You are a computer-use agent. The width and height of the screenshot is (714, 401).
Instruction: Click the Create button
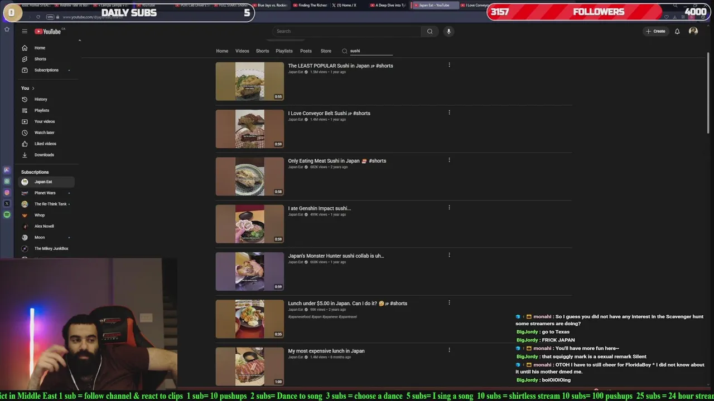[655, 31]
